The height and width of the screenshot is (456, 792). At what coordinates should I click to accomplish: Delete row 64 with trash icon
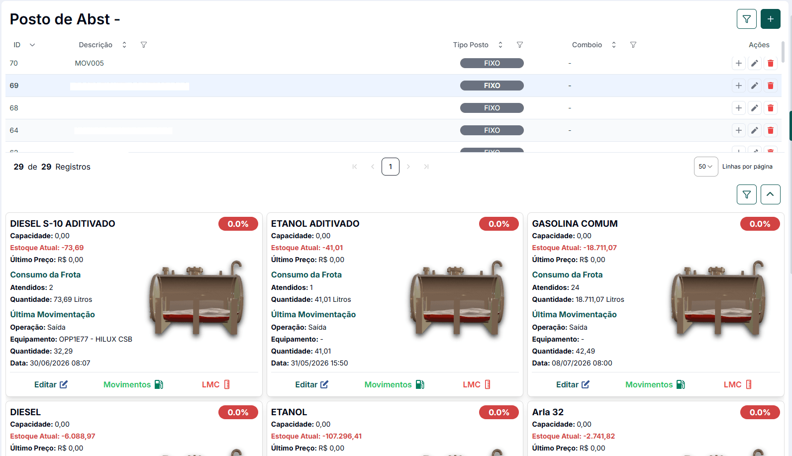(x=770, y=130)
